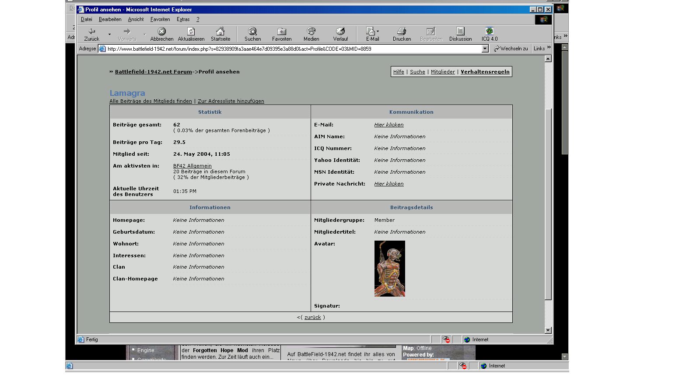
Task: Click the 24. May 2004, 11:05 join date
Action: click(x=201, y=154)
